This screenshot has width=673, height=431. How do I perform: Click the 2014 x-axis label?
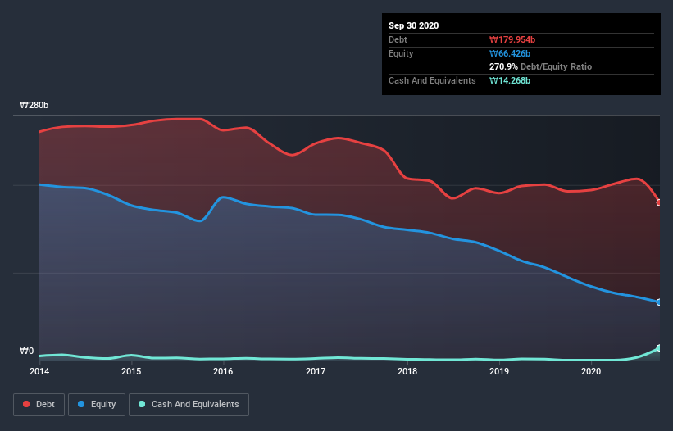coord(39,371)
